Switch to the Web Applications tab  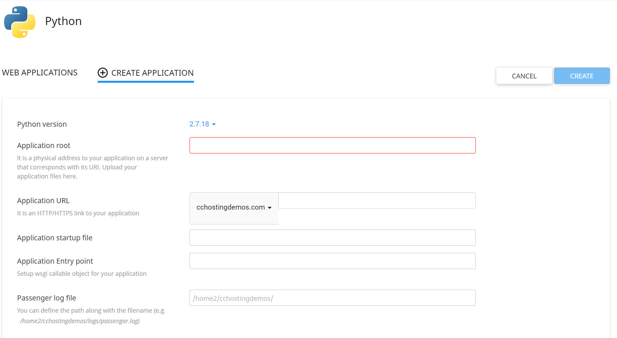tap(40, 73)
